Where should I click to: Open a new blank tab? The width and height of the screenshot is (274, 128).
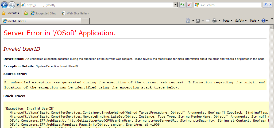point(86,21)
